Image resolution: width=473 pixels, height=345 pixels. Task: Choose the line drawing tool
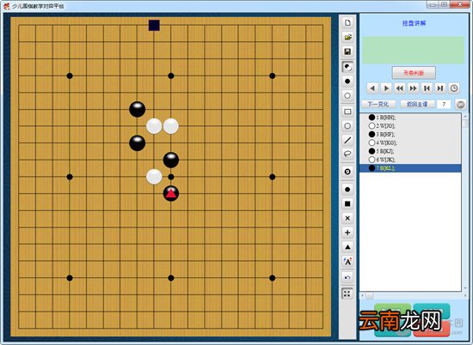347,140
